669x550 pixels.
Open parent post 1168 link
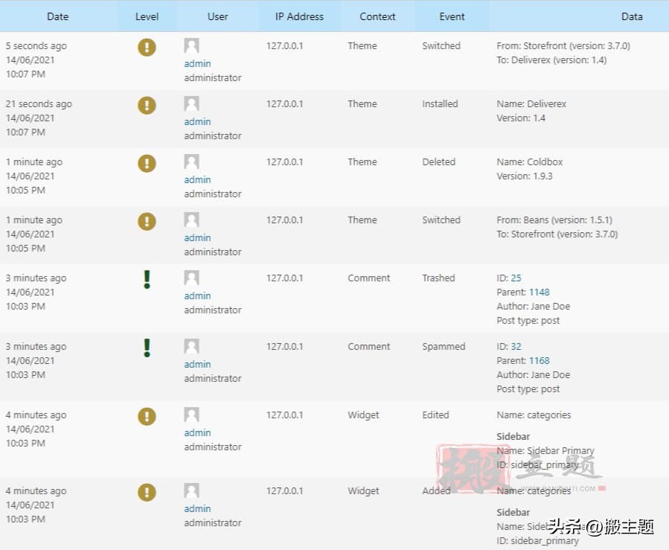pyautogui.click(x=539, y=361)
